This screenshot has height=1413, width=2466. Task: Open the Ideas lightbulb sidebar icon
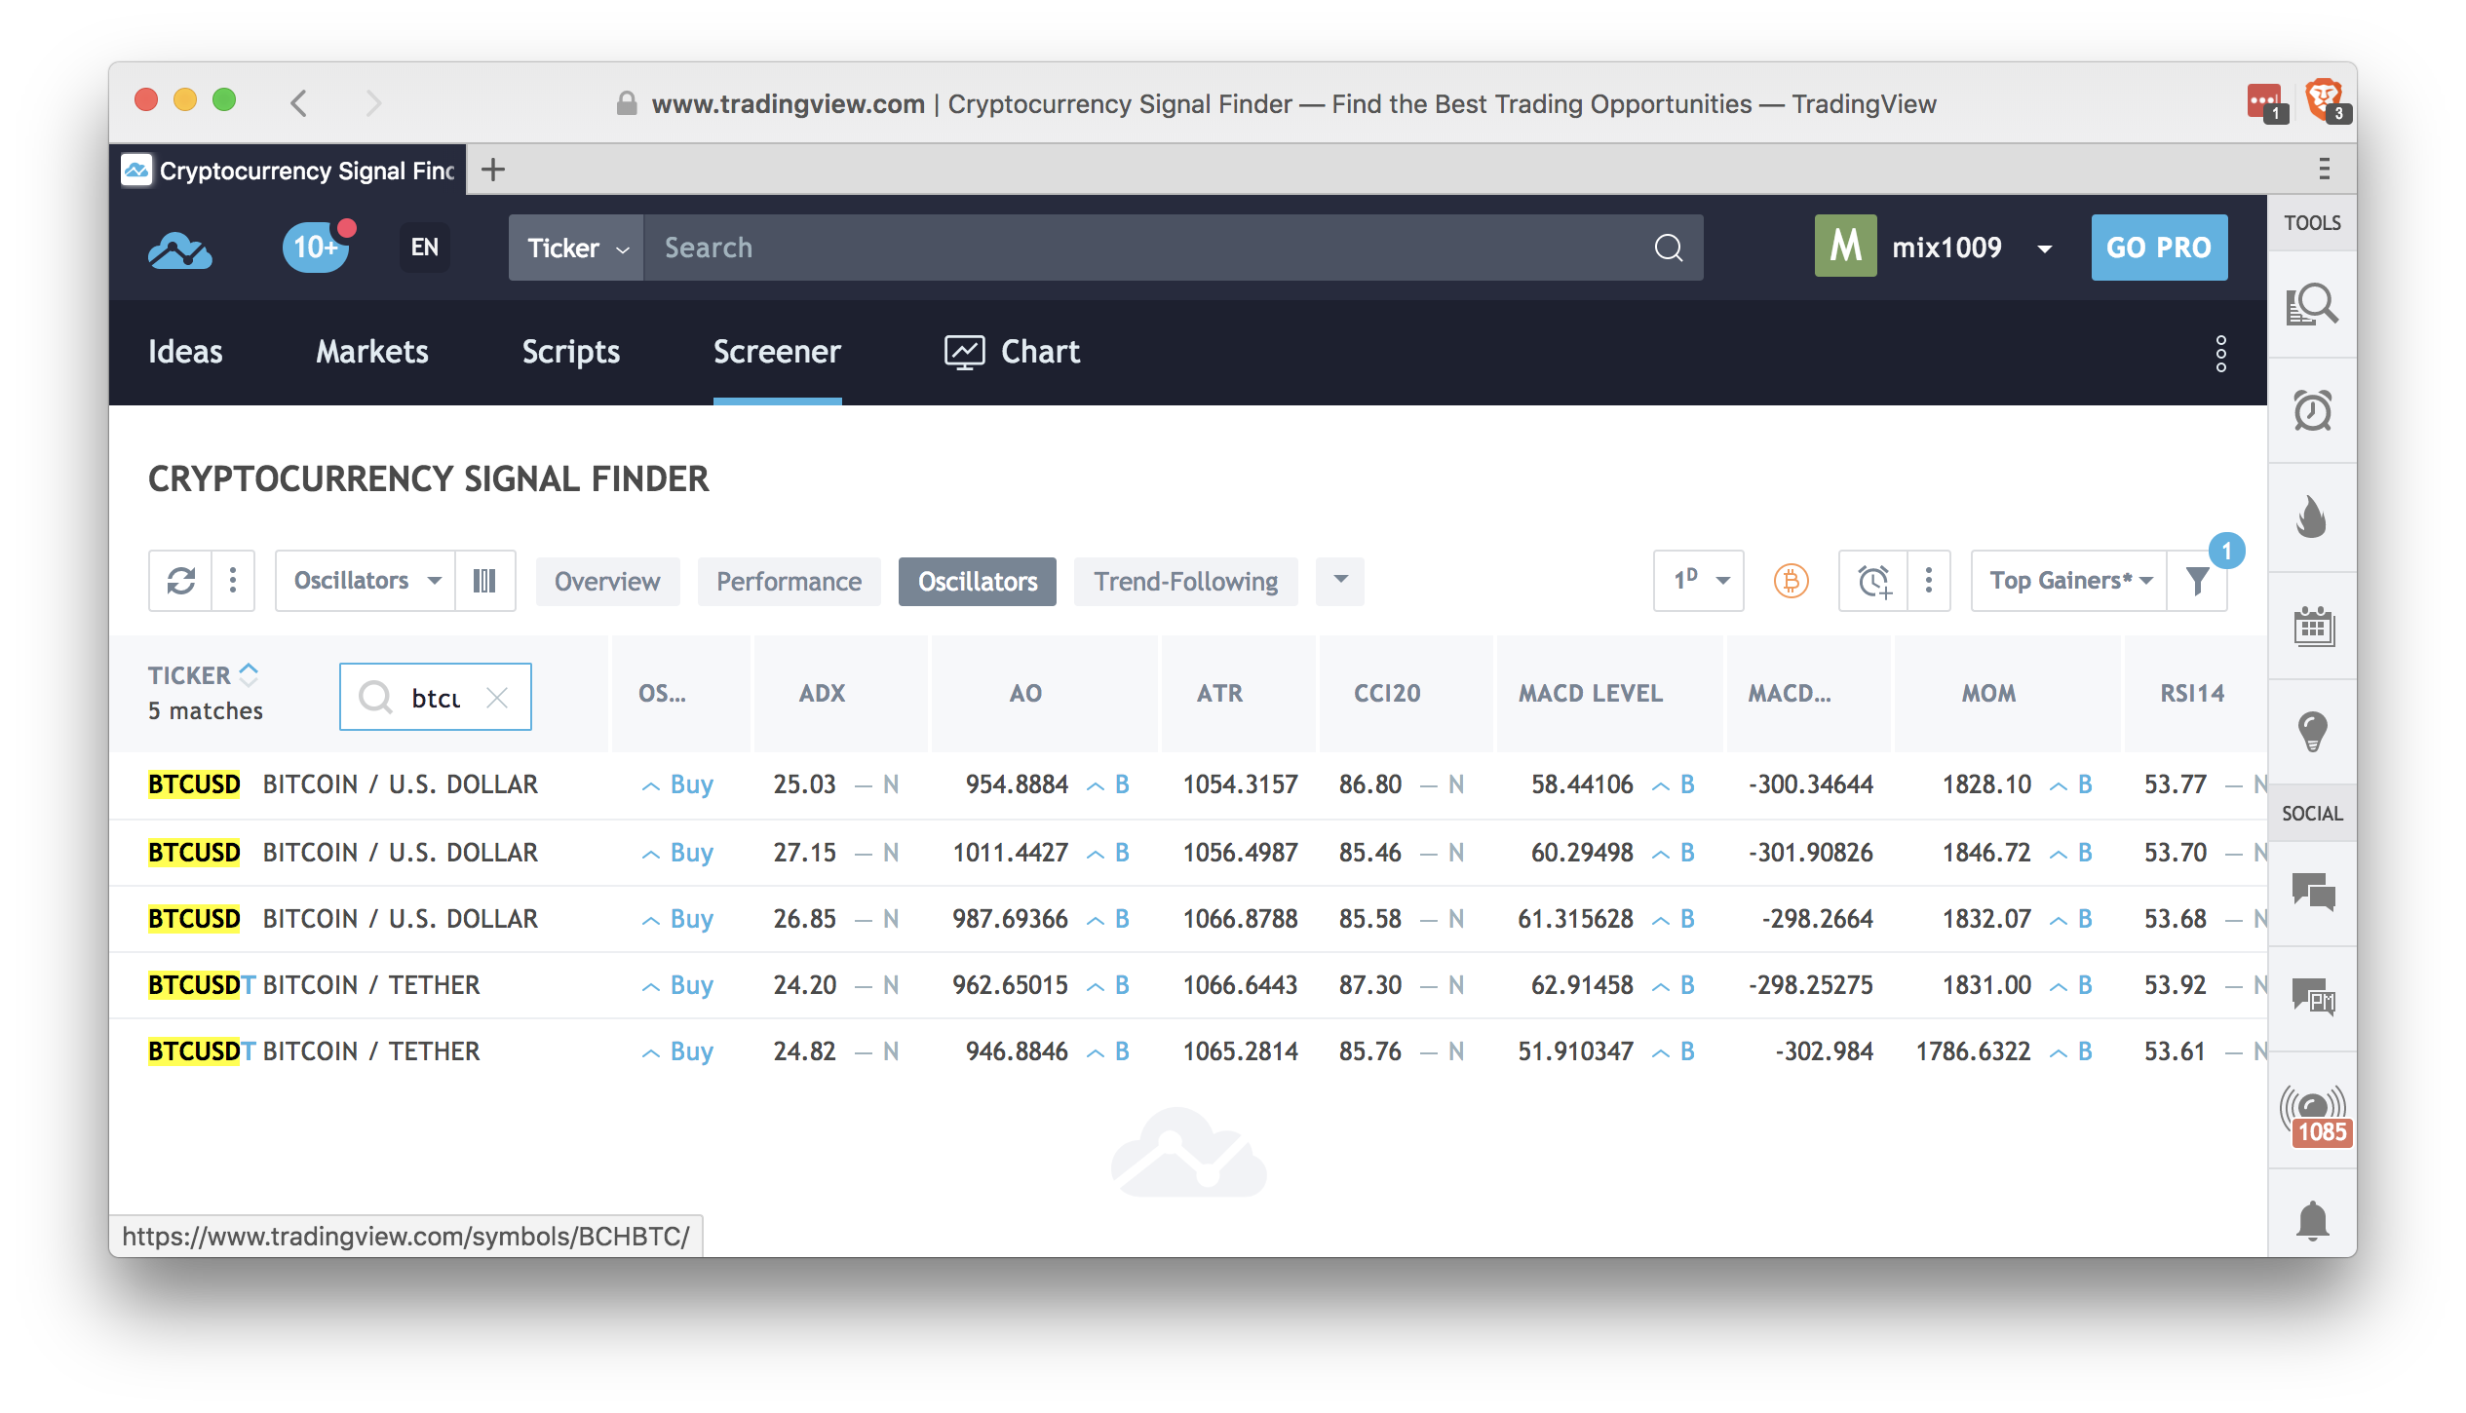[2312, 732]
